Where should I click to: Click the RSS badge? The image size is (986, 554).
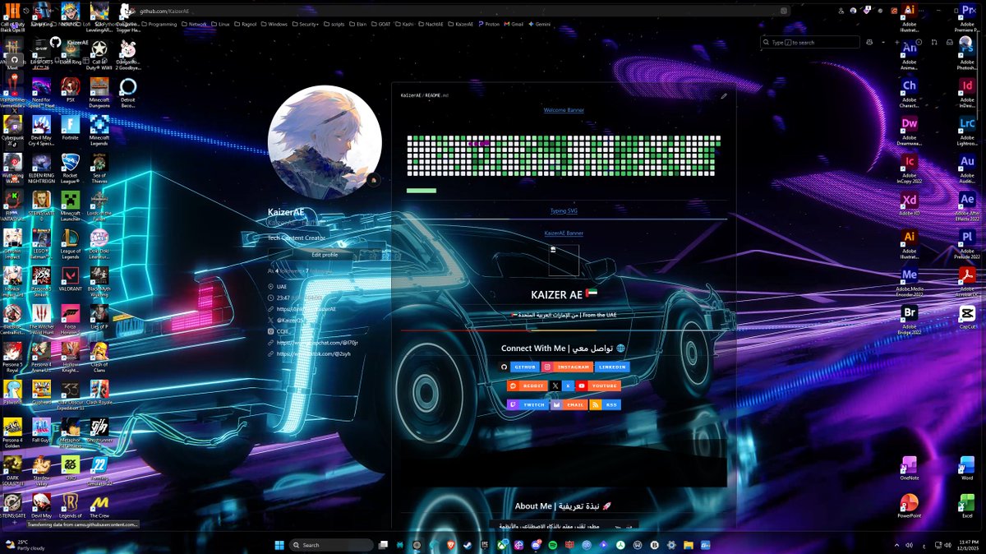pyautogui.click(x=606, y=404)
